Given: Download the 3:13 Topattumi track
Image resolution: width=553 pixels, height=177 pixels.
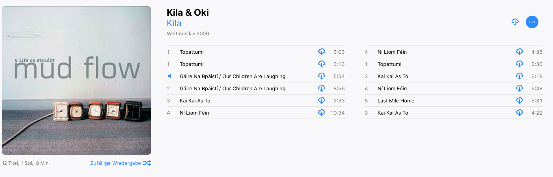Looking at the screenshot, I should [x=321, y=64].
